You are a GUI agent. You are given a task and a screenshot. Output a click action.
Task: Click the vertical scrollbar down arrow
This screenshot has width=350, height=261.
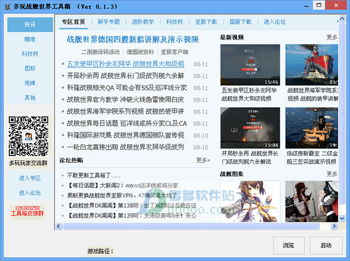(342, 218)
